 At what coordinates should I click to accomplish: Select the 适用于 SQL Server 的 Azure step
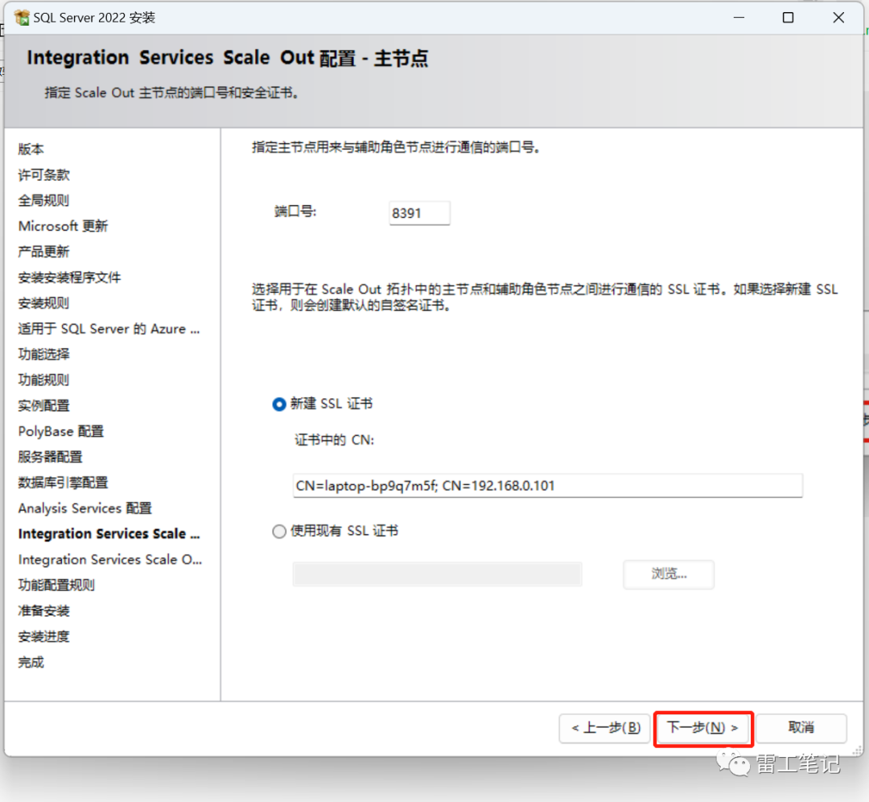coord(109,329)
